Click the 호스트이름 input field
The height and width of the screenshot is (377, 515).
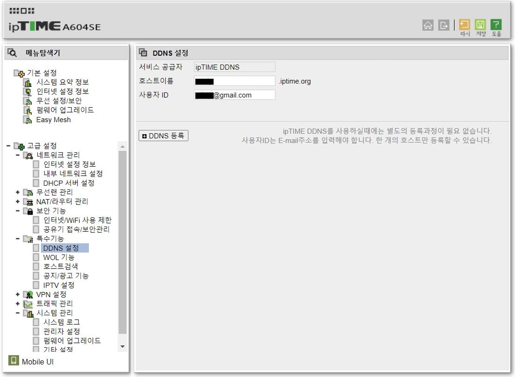[x=234, y=81]
